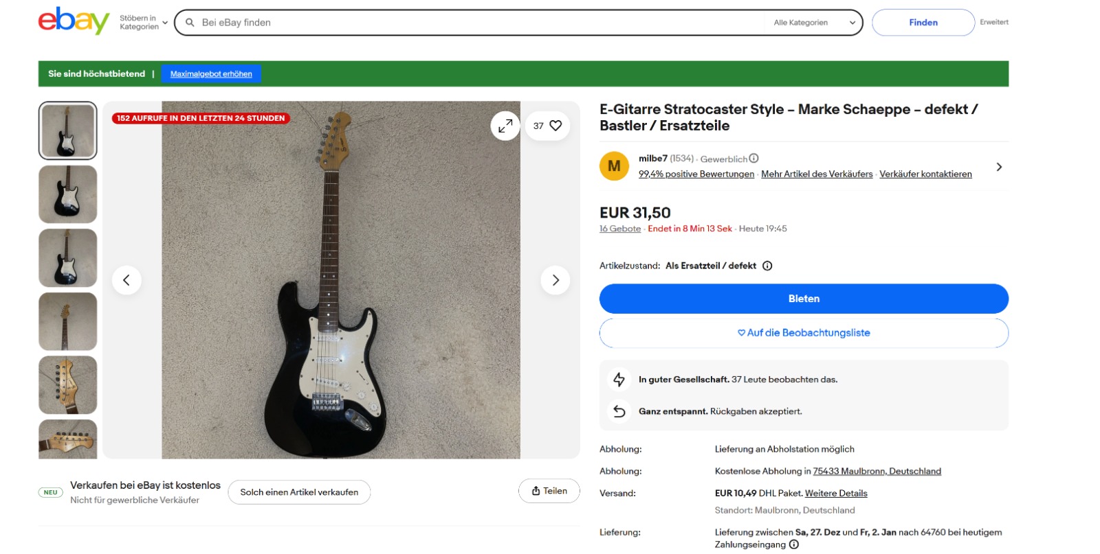The width and height of the screenshot is (1100, 554).
Task: Focus the Bei eBay finden search field
Action: (x=474, y=23)
